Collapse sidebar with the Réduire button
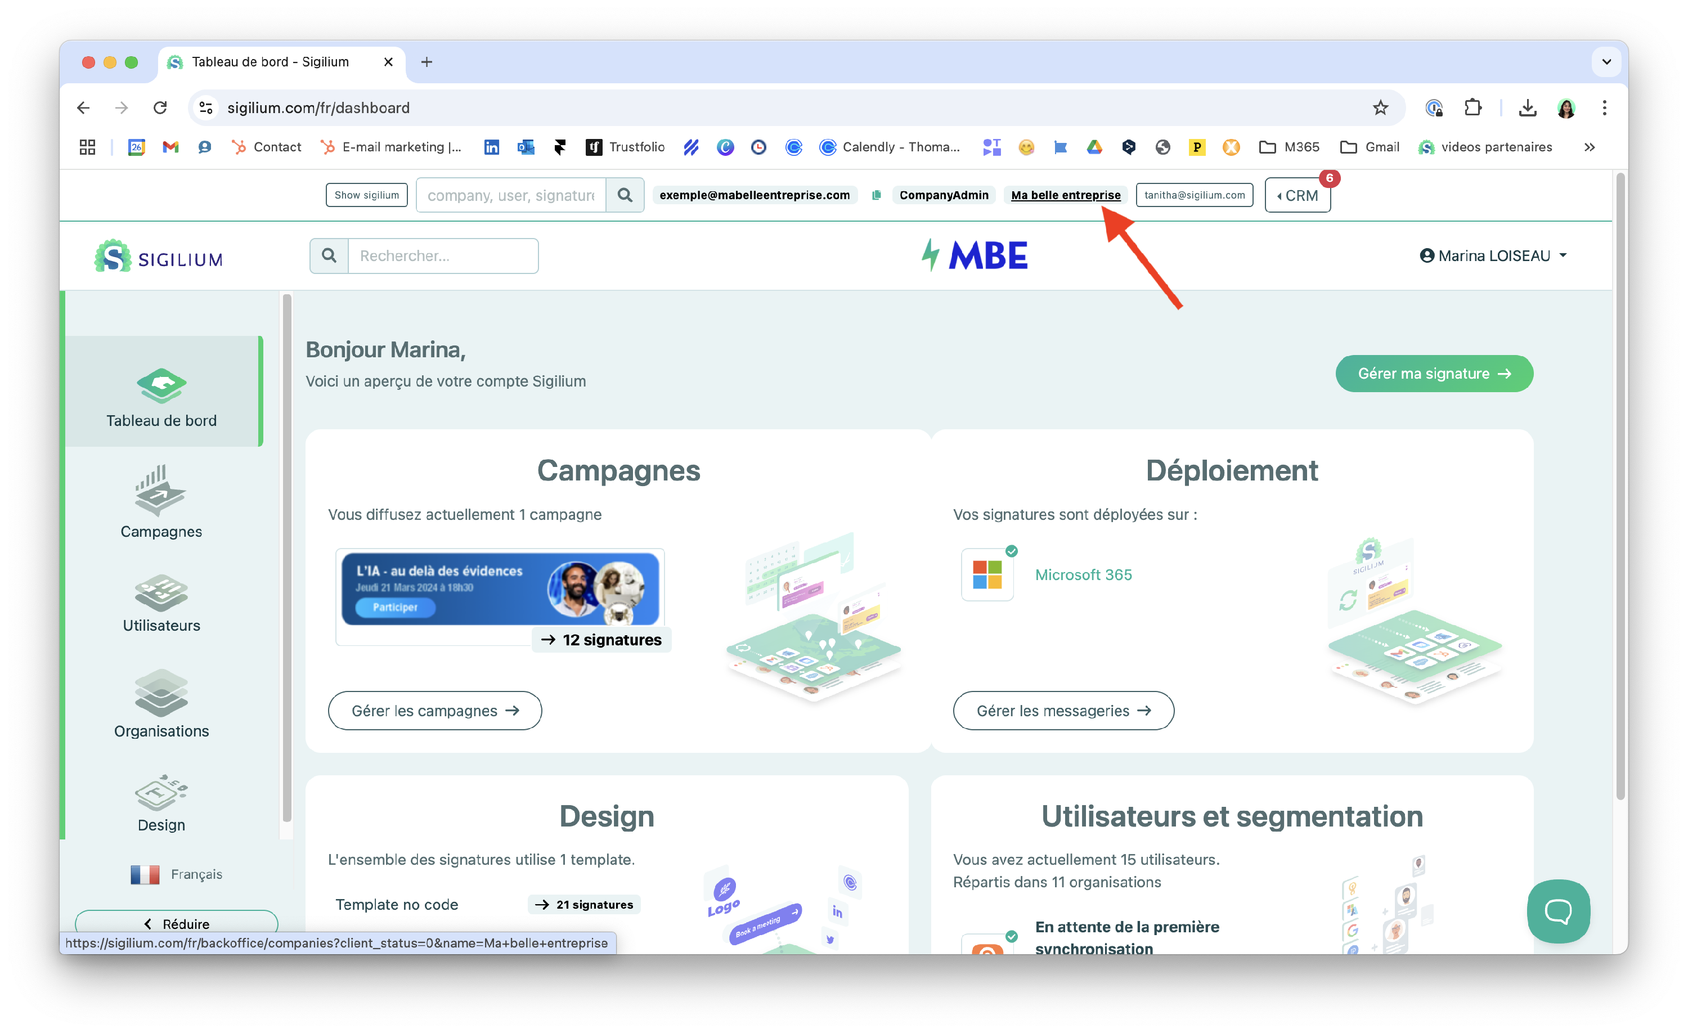Image resolution: width=1688 pixels, height=1033 pixels. 177,923
